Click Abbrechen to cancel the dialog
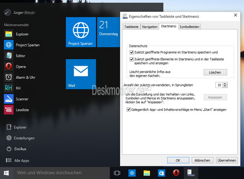This screenshot has width=244, height=179. [x=202, y=160]
